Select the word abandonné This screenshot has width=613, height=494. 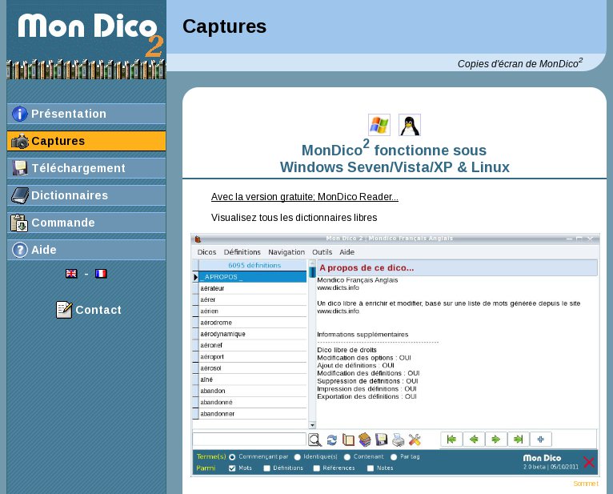[253, 402]
